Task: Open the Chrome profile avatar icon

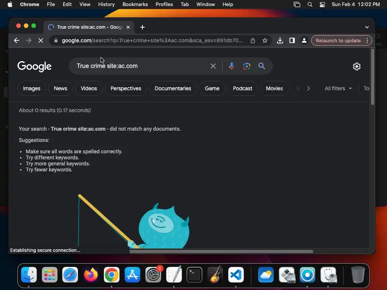Action: click(x=304, y=40)
